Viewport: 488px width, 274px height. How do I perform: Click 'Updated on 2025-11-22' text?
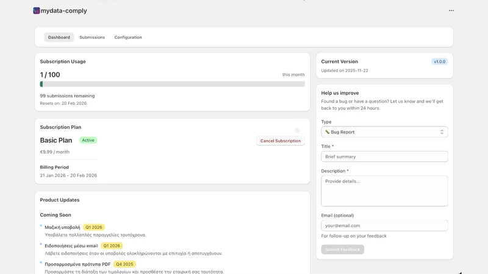345,71
